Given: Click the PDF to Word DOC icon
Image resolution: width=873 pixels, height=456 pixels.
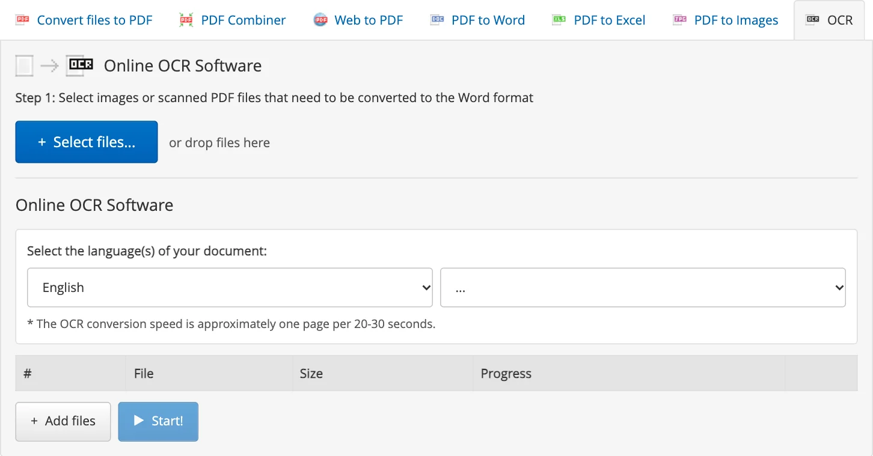Looking at the screenshot, I should coord(437,20).
